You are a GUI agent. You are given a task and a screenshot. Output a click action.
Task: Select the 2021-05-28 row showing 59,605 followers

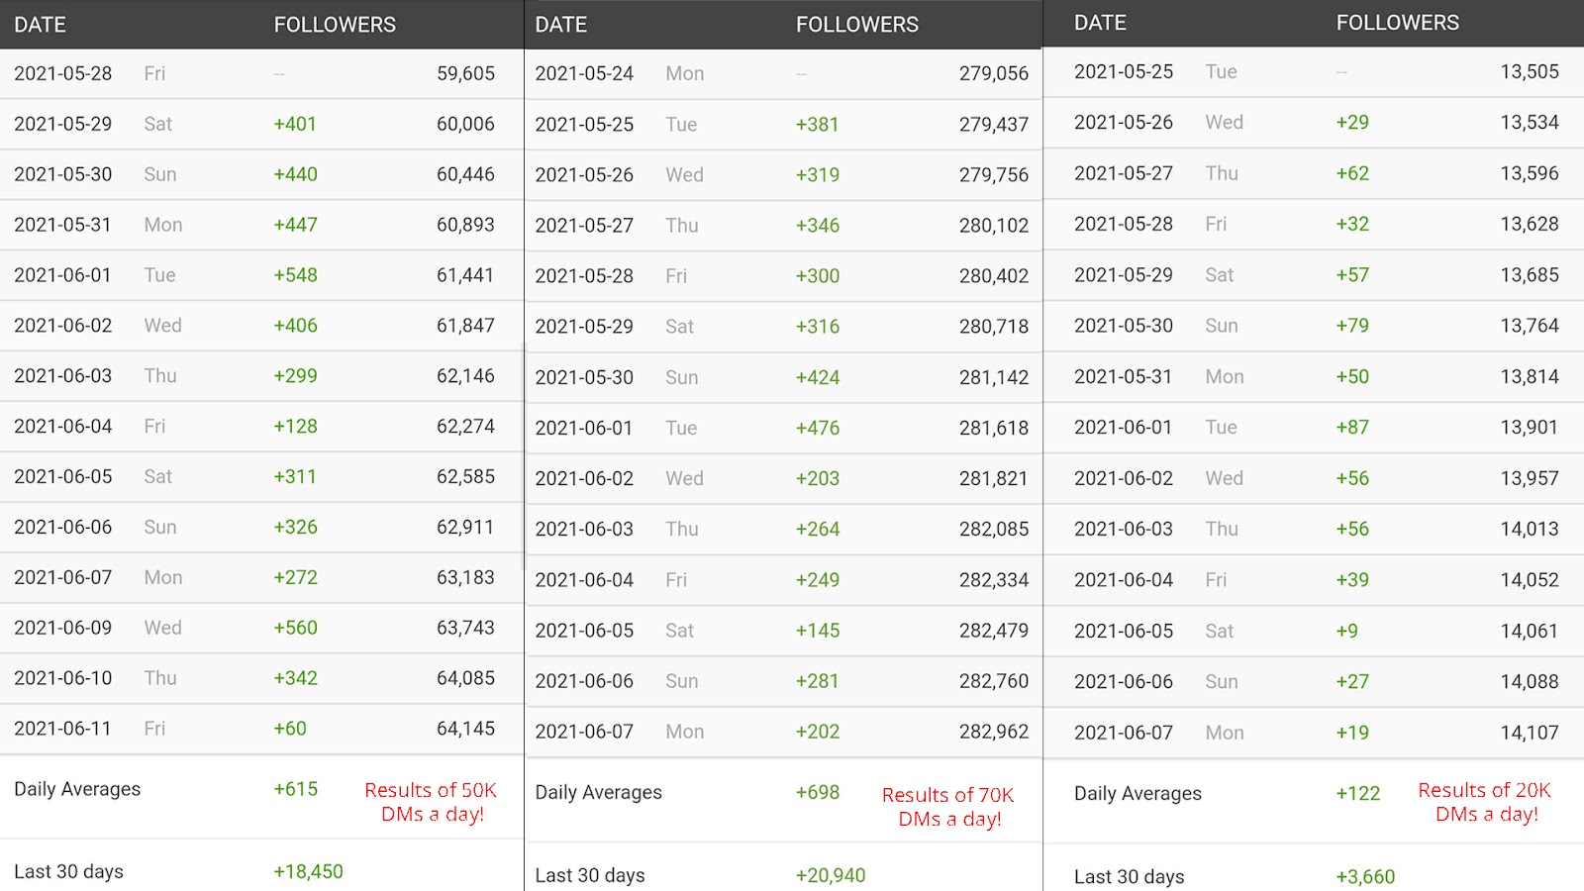tap(261, 73)
